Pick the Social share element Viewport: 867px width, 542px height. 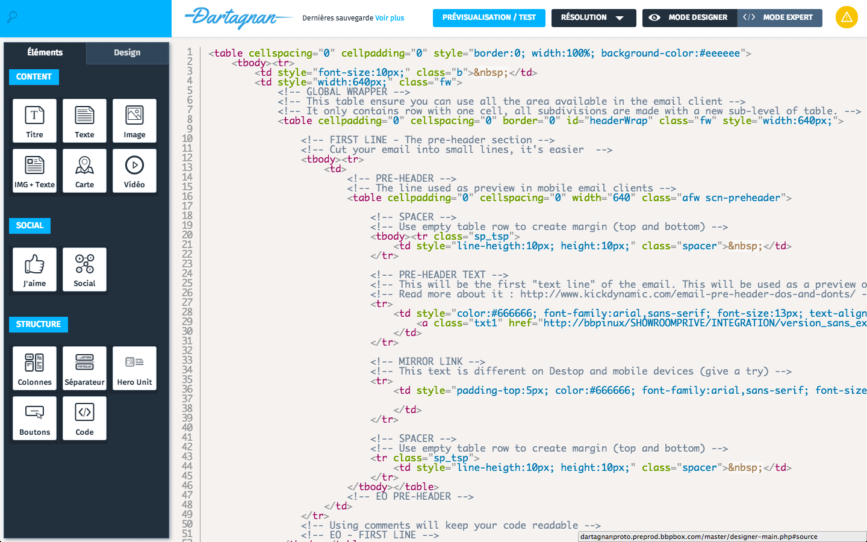[84, 269]
